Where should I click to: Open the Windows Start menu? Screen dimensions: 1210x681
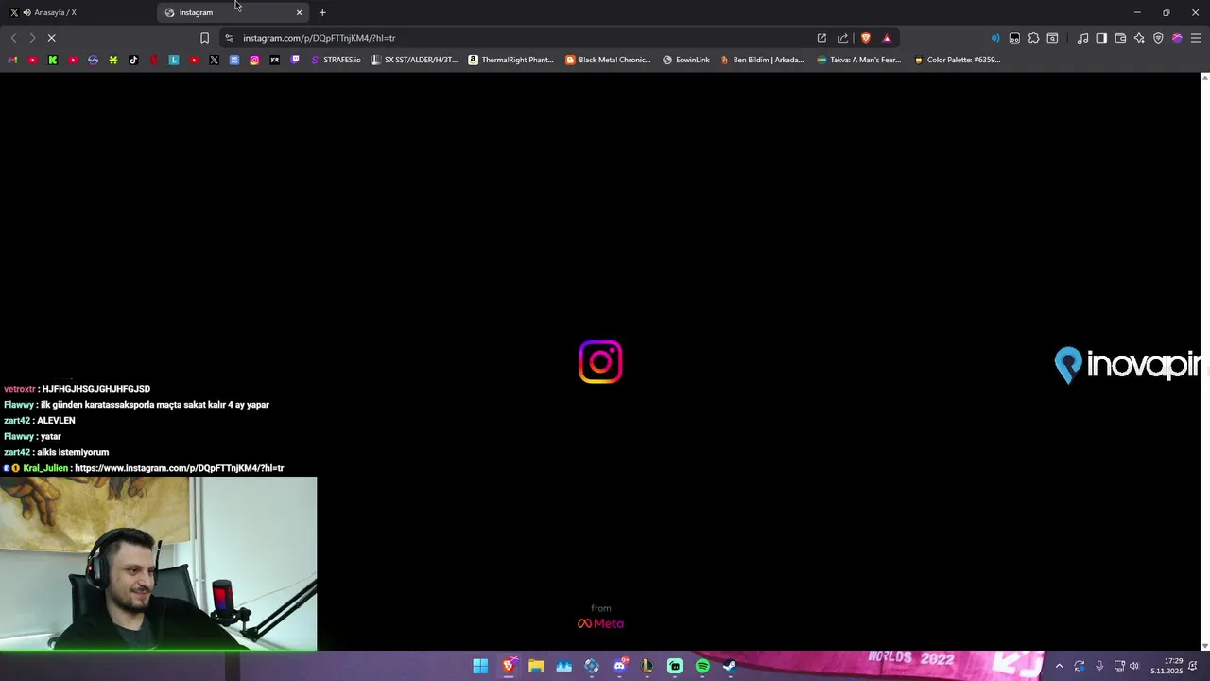tap(480, 666)
